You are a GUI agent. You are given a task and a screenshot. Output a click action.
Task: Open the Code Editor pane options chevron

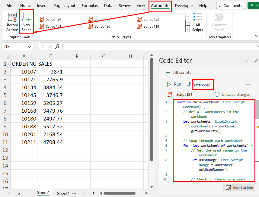[246, 61]
